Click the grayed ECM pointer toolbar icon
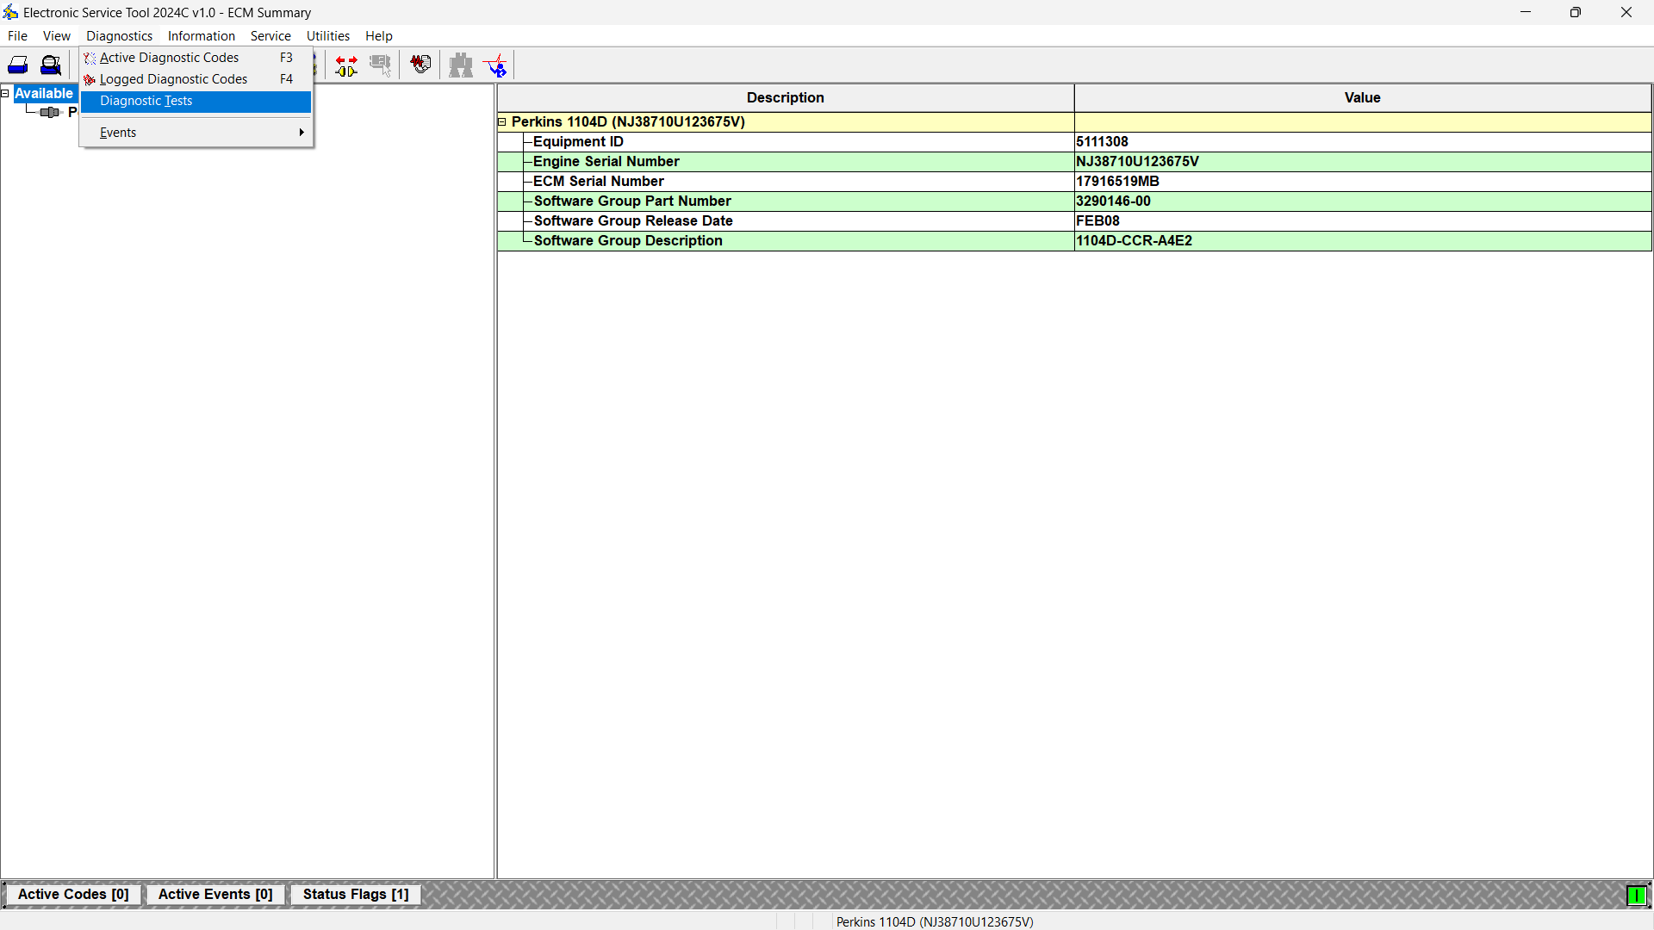1654x930 pixels. pos(380,65)
